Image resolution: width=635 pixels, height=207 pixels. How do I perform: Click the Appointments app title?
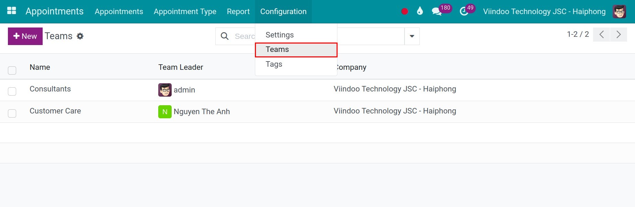tap(54, 11)
